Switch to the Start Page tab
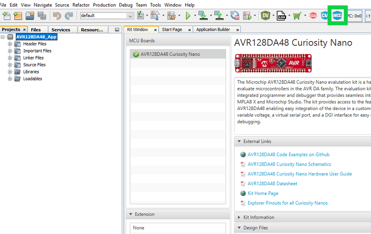Viewport: 371px width, 234px height. click(x=172, y=30)
